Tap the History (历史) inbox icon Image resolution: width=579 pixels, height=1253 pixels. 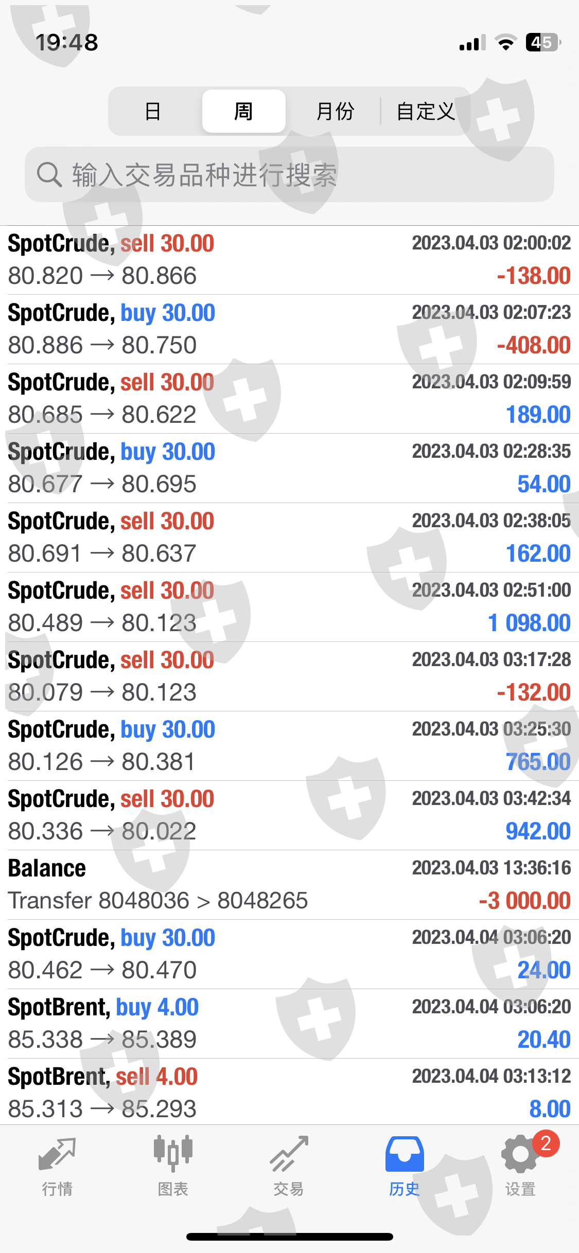tap(405, 1154)
